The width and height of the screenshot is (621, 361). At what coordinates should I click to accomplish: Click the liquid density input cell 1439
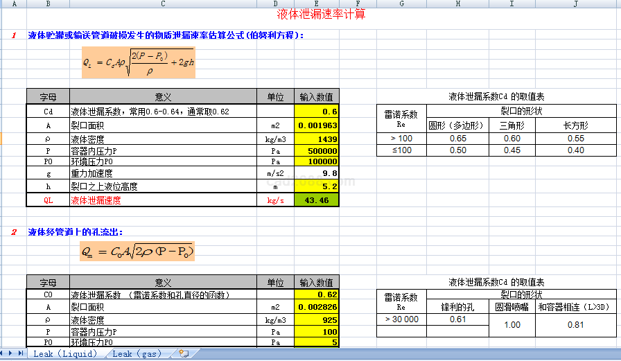[317, 139]
